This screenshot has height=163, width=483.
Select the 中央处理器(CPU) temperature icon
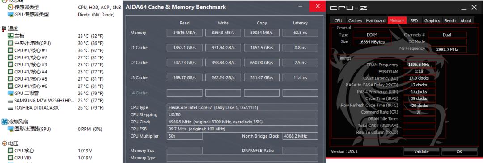click(10, 43)
